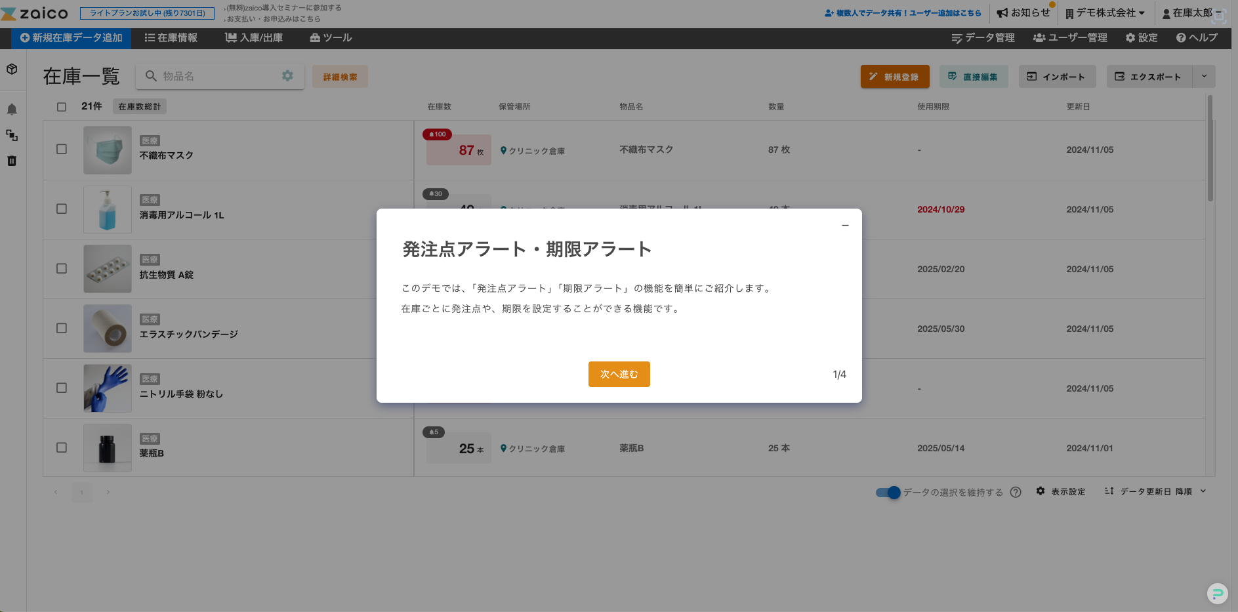
Task: Open the zaico導入セミナー link
Action: (284, 8)
